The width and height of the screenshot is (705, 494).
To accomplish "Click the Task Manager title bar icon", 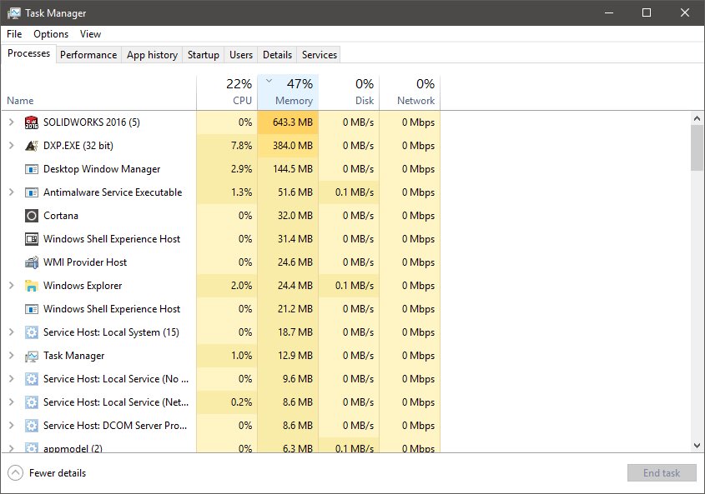I will pyautogui.click(x=13, y=13).
